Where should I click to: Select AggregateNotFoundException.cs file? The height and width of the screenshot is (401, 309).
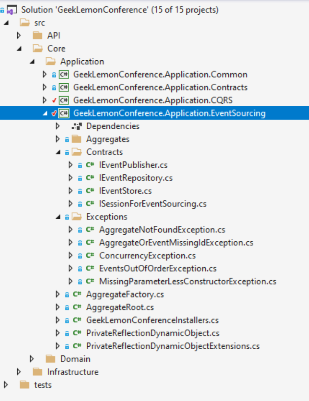(162, 230)
